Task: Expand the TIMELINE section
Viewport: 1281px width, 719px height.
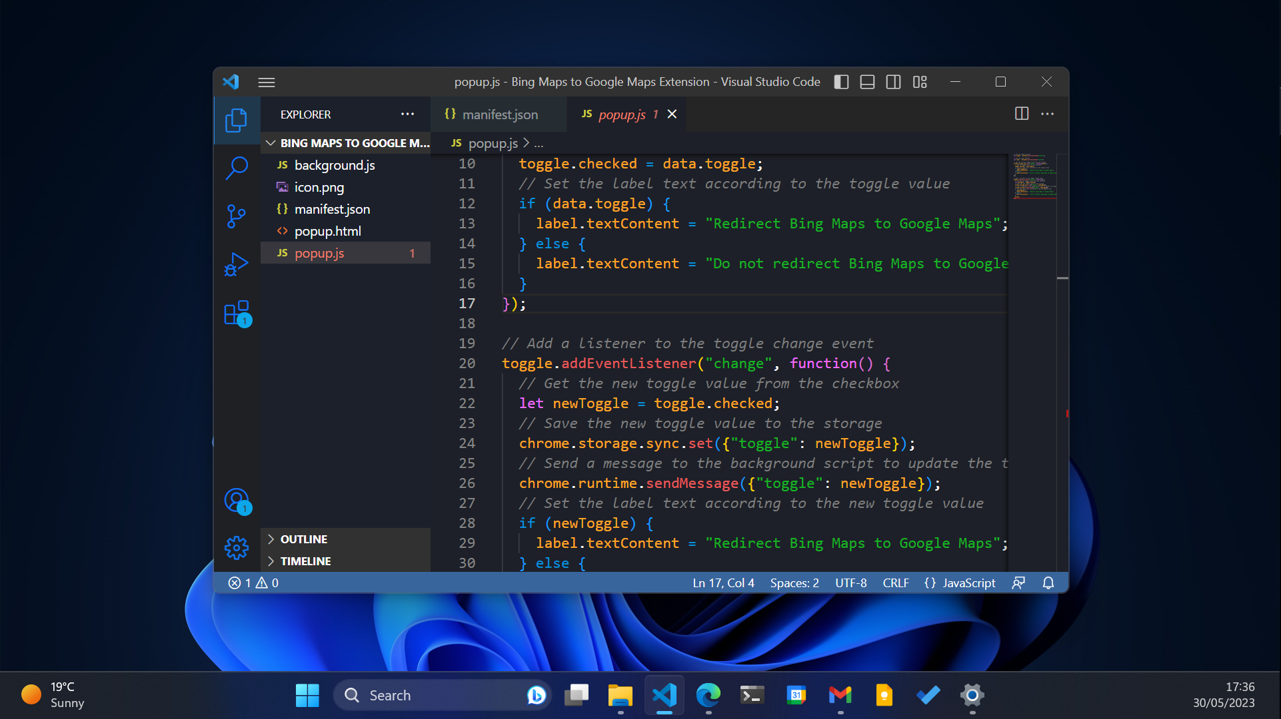Action: click(305, 561)
